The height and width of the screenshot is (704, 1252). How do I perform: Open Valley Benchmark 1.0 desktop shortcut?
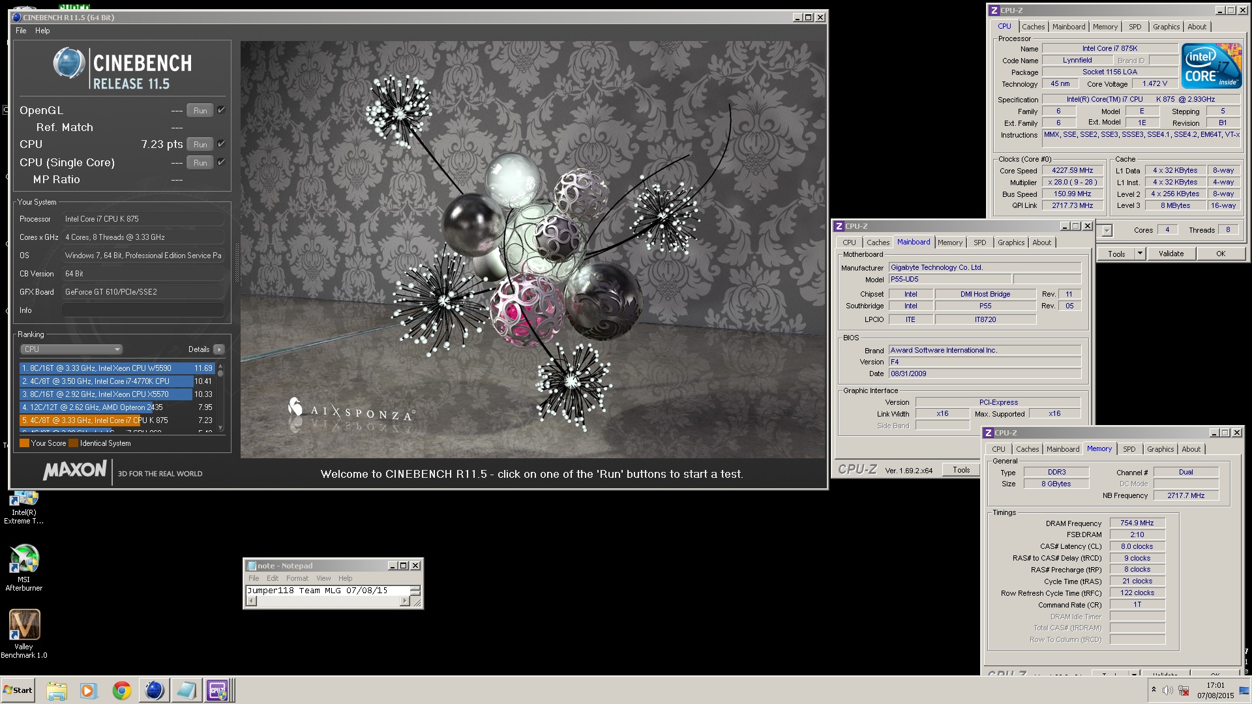click(x=23, y=634)
